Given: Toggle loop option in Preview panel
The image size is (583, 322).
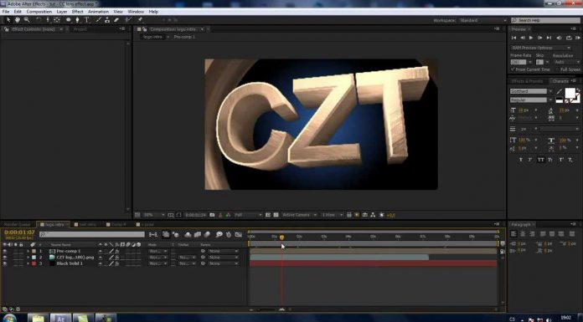Looking at the screenshot, I should 569,38.
